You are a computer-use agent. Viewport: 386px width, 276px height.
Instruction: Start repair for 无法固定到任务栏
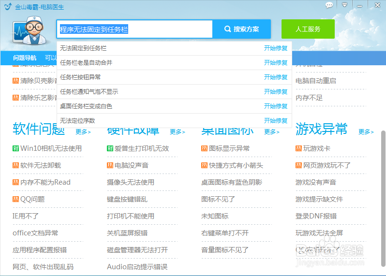click(276, 48)
